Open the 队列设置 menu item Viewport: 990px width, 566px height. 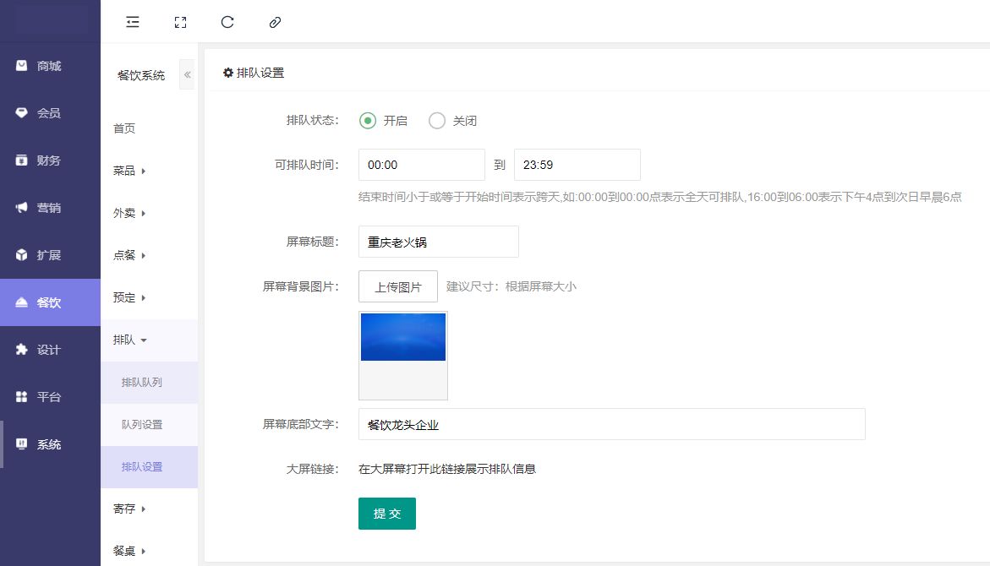pyautogui.click(x=142, y=425)
